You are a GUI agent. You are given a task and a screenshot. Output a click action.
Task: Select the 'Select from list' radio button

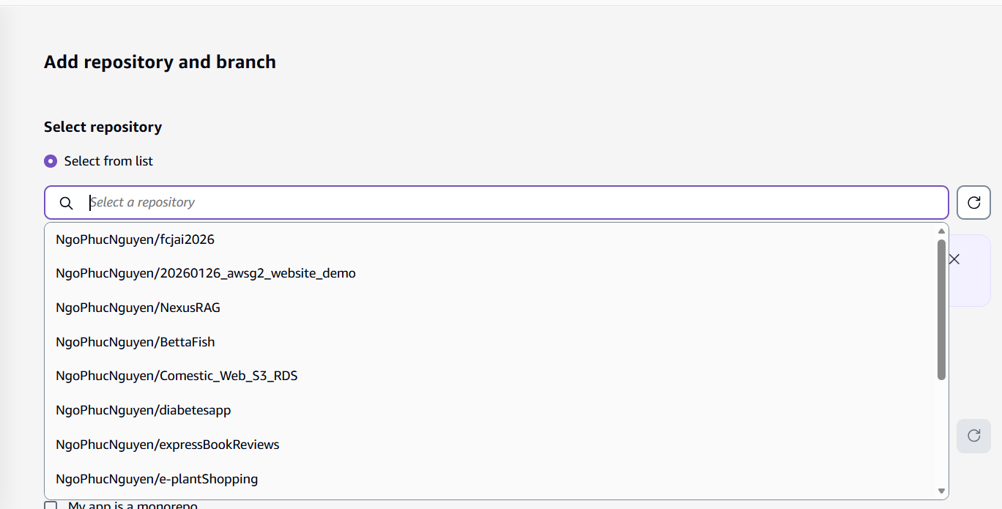coord(50,160)
